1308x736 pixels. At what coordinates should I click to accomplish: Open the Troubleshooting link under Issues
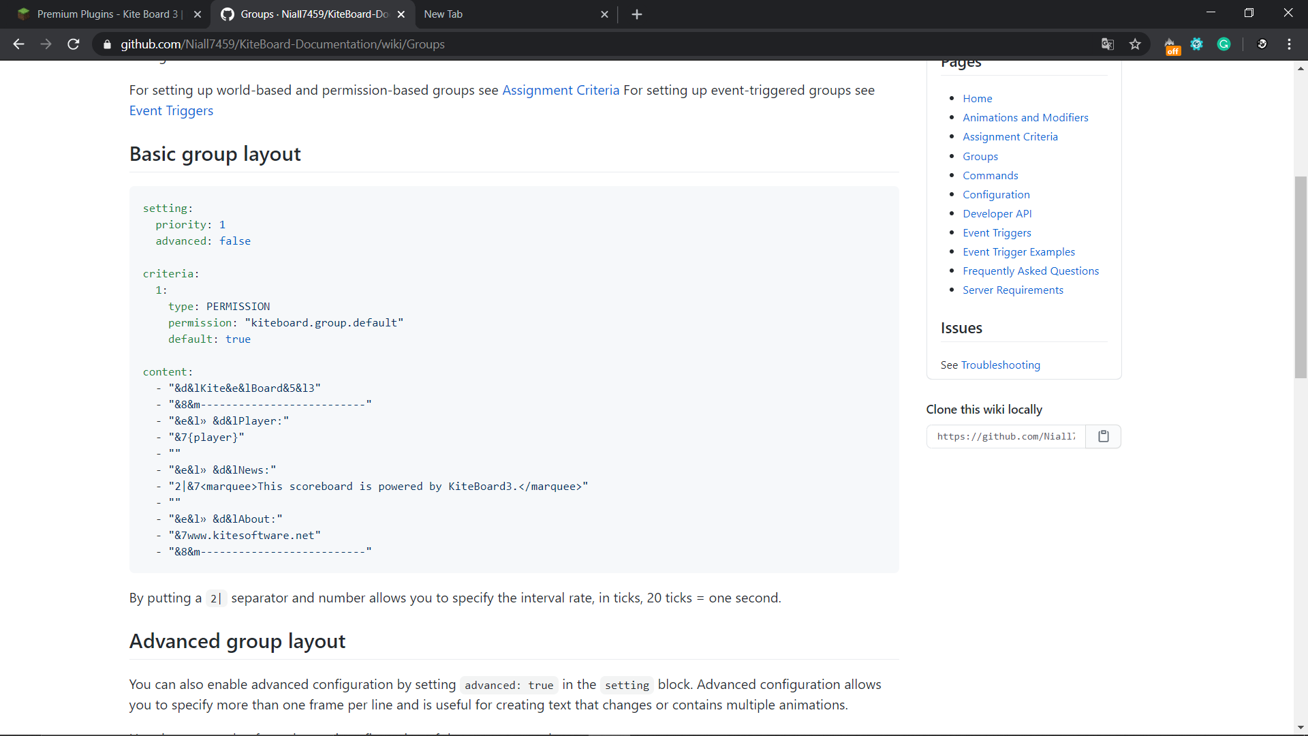(1000, 365)
